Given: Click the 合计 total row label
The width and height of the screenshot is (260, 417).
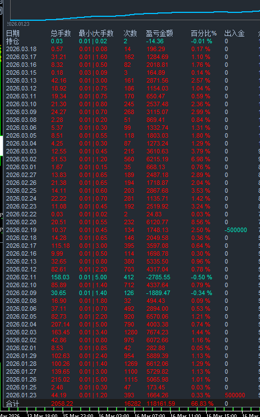Looking at the screenshot, I should click(13, 404).
